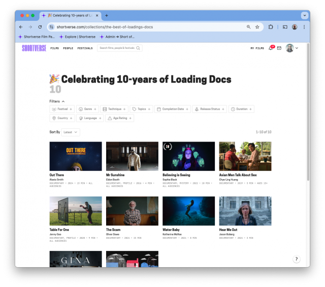Click the Shortverse logo
The image size is (325, 287).
coord(34,48)
